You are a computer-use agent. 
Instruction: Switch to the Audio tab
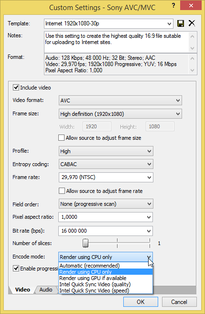(46, 290)
